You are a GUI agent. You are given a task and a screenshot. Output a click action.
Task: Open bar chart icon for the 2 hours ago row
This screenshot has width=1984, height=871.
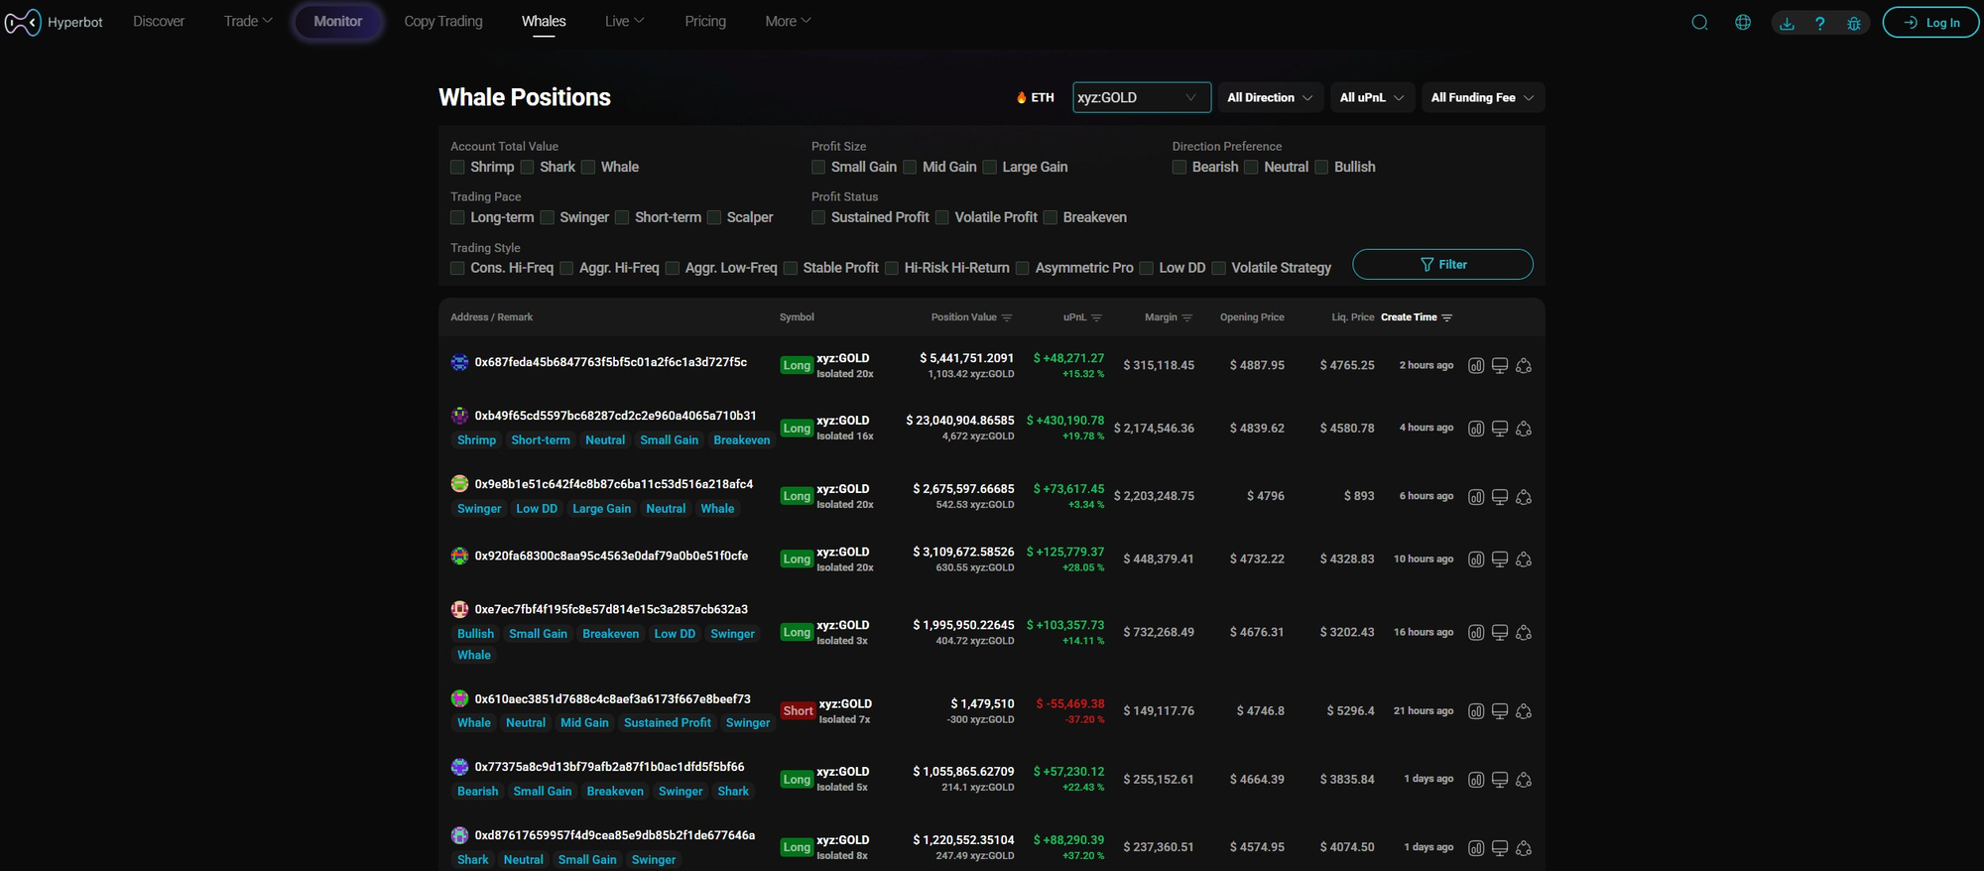coord(1476,366)
